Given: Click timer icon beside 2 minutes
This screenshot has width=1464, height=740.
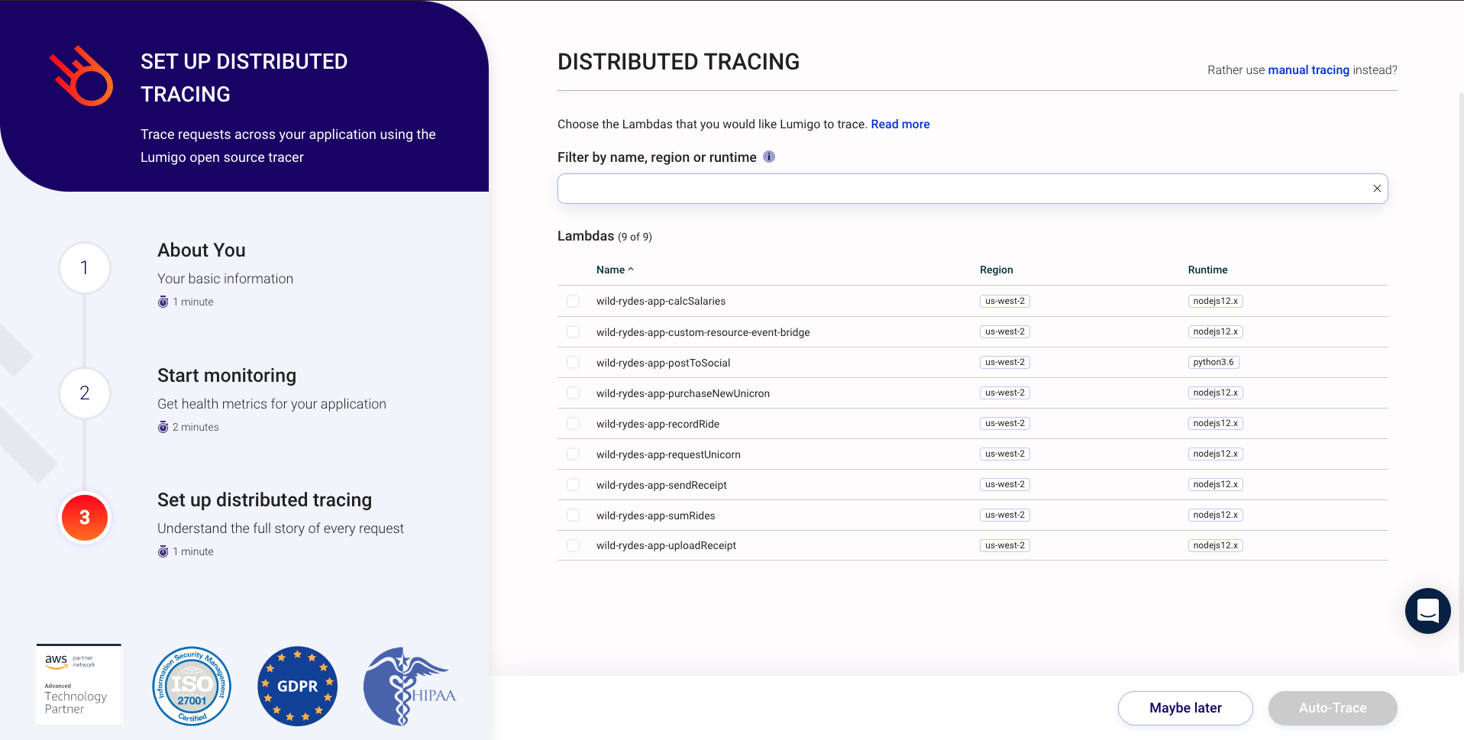Looking at the screenshot, I should pyautogui.click(x=163, y=427).
